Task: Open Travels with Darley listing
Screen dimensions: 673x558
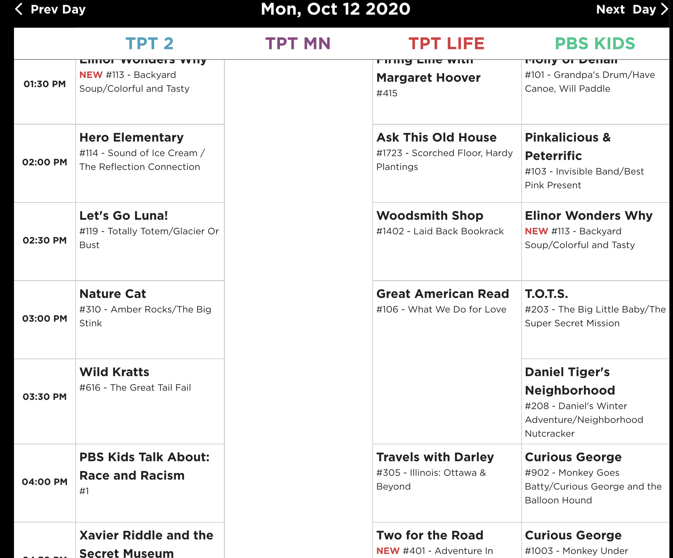Action: 435,457
